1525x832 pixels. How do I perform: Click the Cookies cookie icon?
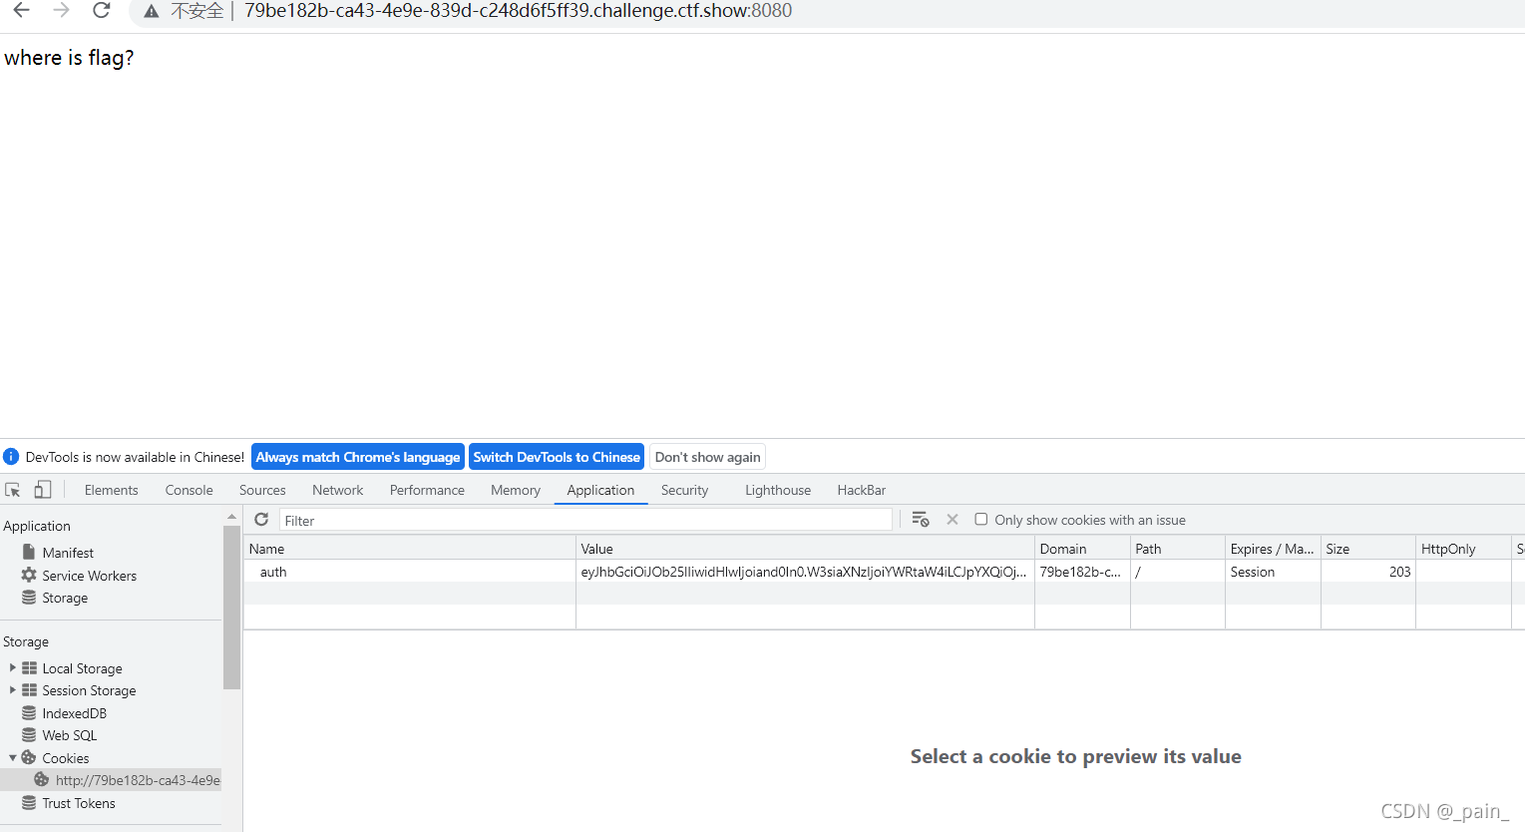coord(29,758)
